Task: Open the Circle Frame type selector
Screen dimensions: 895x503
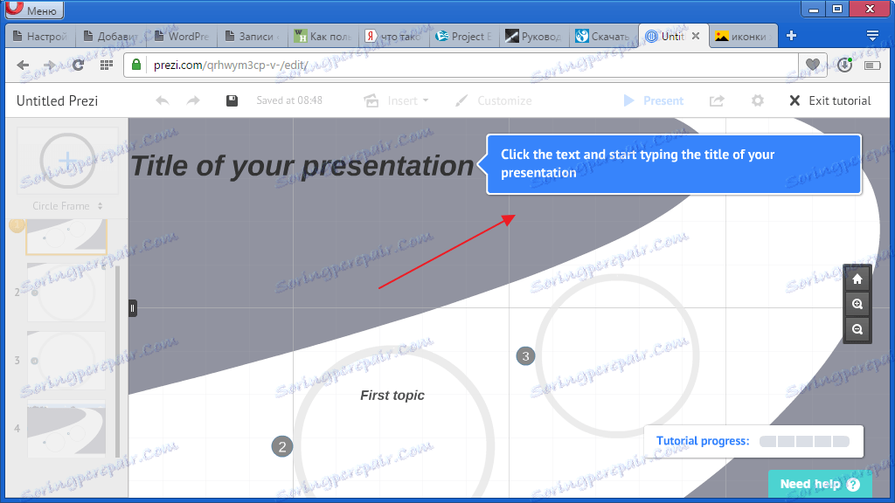Action: (x=67, y=206)
